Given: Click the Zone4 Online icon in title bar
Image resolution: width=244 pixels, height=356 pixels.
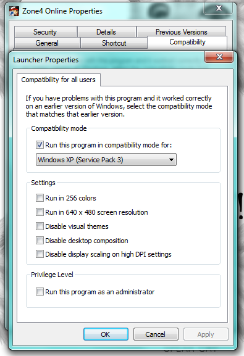Looking at the screenshot, I should (x=14, y=11).
